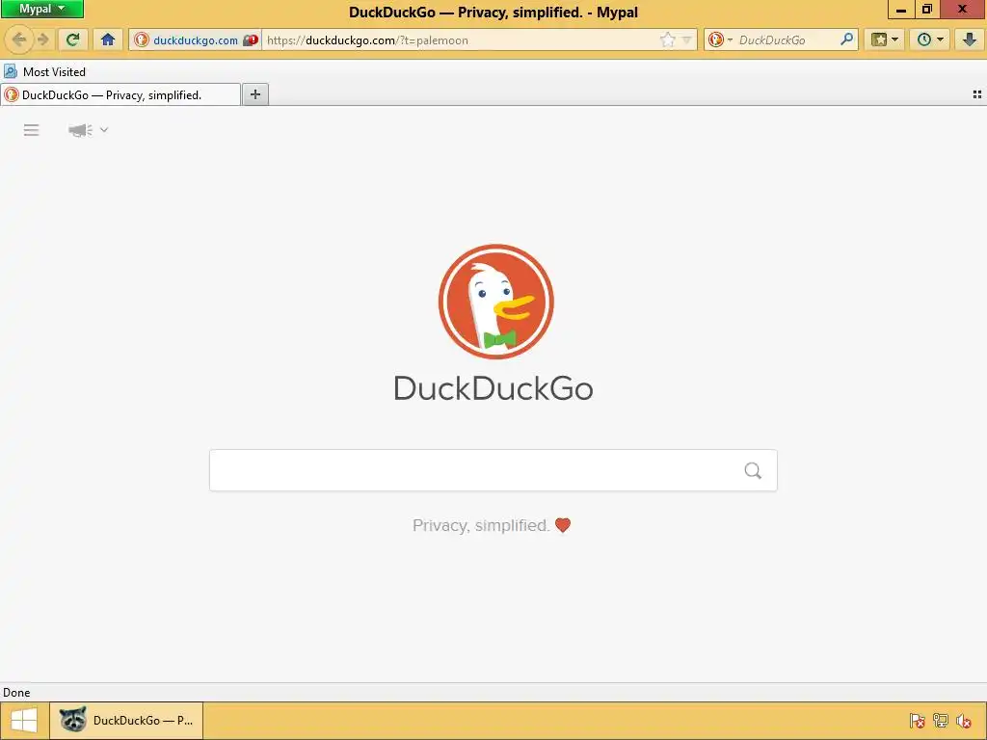
Task: Click the muted volume tray icon
Action: [x=964, y=721]
